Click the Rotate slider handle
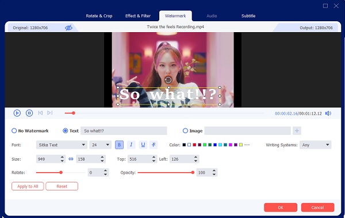Viewport: 345px width, 218px height. 61,173
